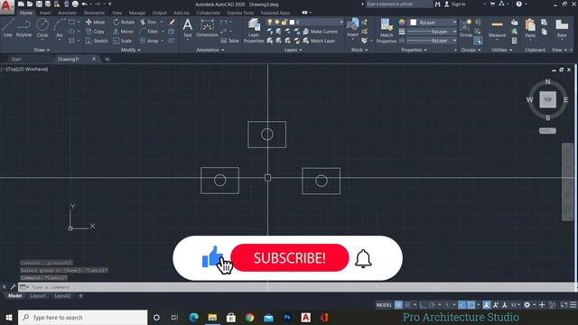Toggle annotation objects visibility

point(487,305)
